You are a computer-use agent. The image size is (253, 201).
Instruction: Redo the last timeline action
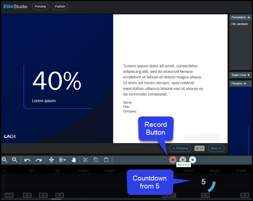(39, 160)
